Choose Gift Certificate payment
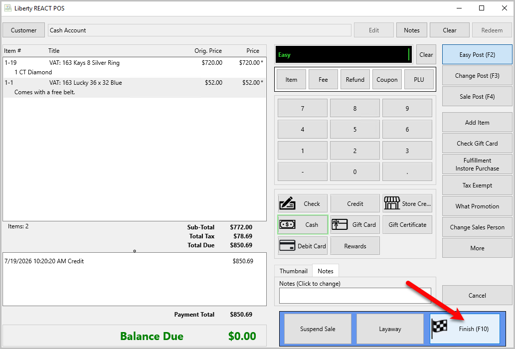 pyautogui.click(x=407, y=224)
